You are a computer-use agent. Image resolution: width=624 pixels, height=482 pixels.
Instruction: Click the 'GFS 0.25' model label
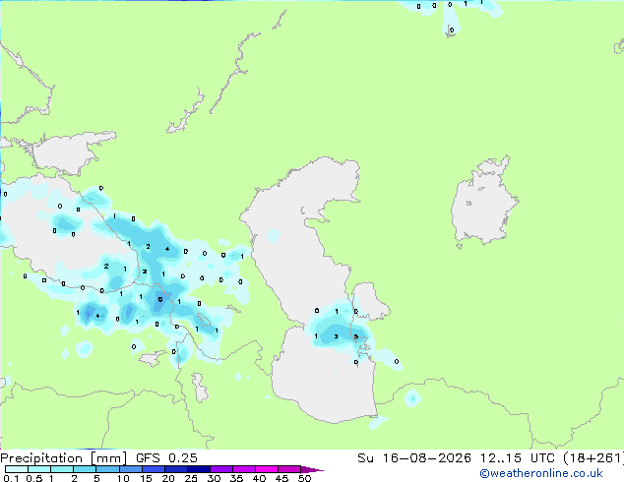166,458
